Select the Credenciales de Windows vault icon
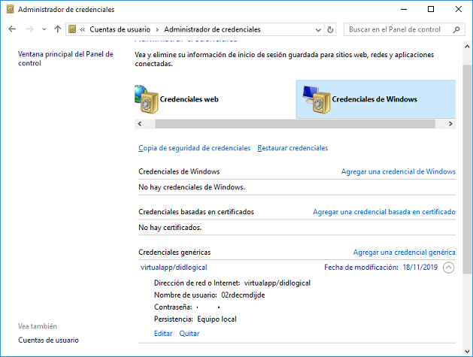 (315, 99)
